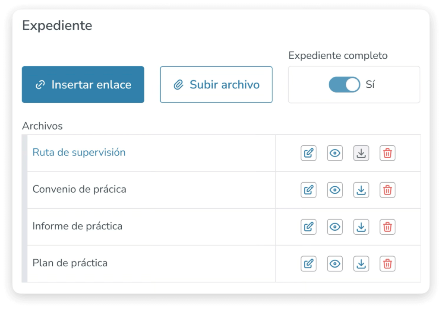Download the Plan de práctica file

[361, 264]
